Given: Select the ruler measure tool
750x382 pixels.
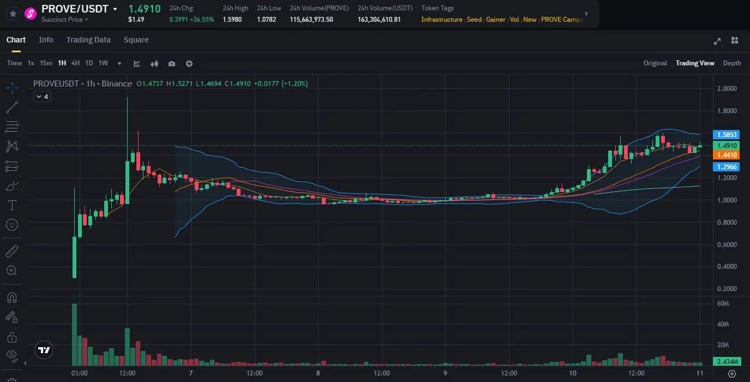Looking at the screenshot, I should pyautogui.click(x=12, y=251).
